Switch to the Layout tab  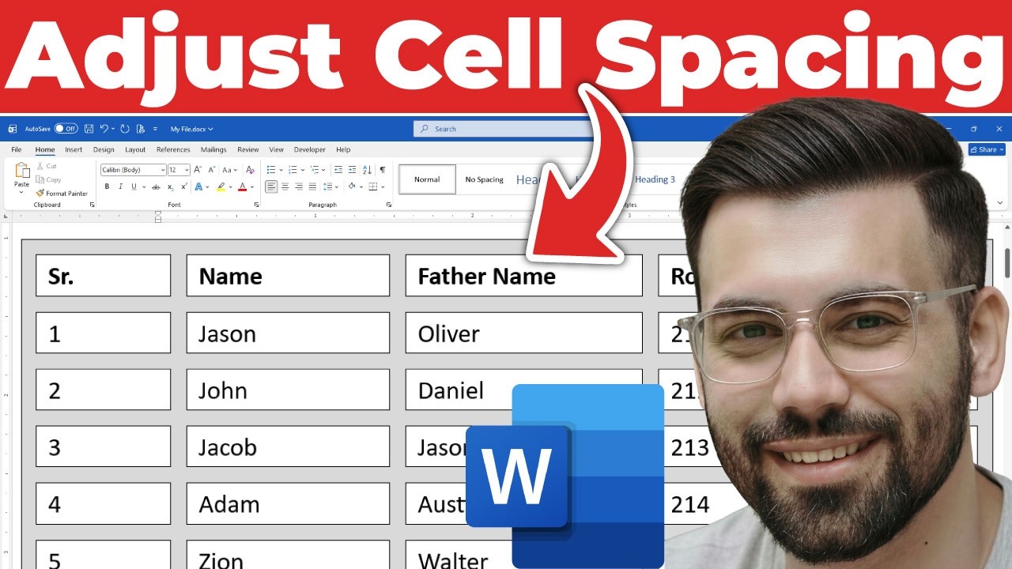pos(135,149)
